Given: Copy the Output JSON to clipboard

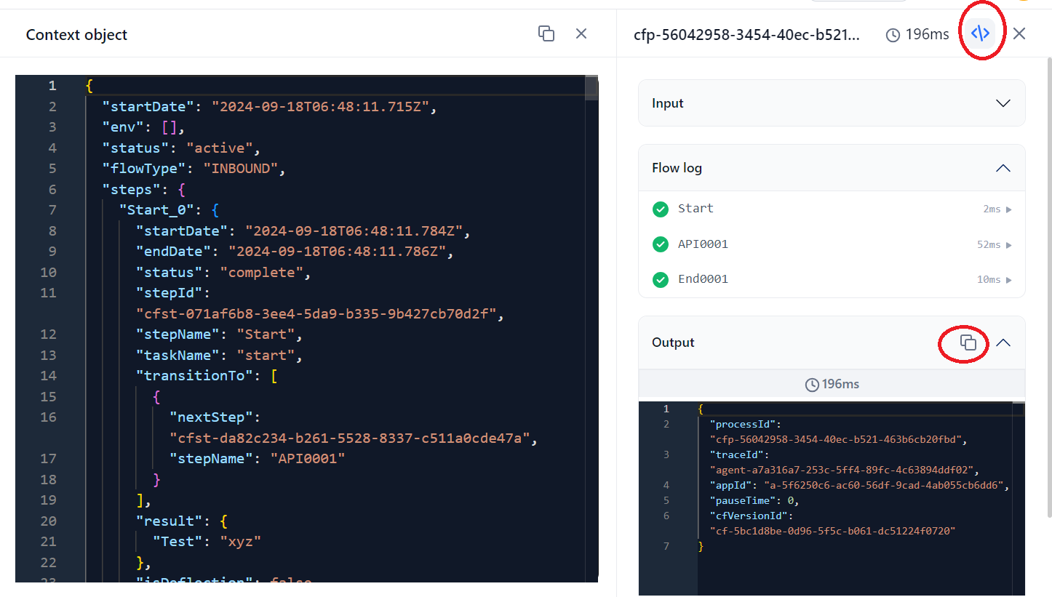Looking at the screenshot, I should 968,342.
